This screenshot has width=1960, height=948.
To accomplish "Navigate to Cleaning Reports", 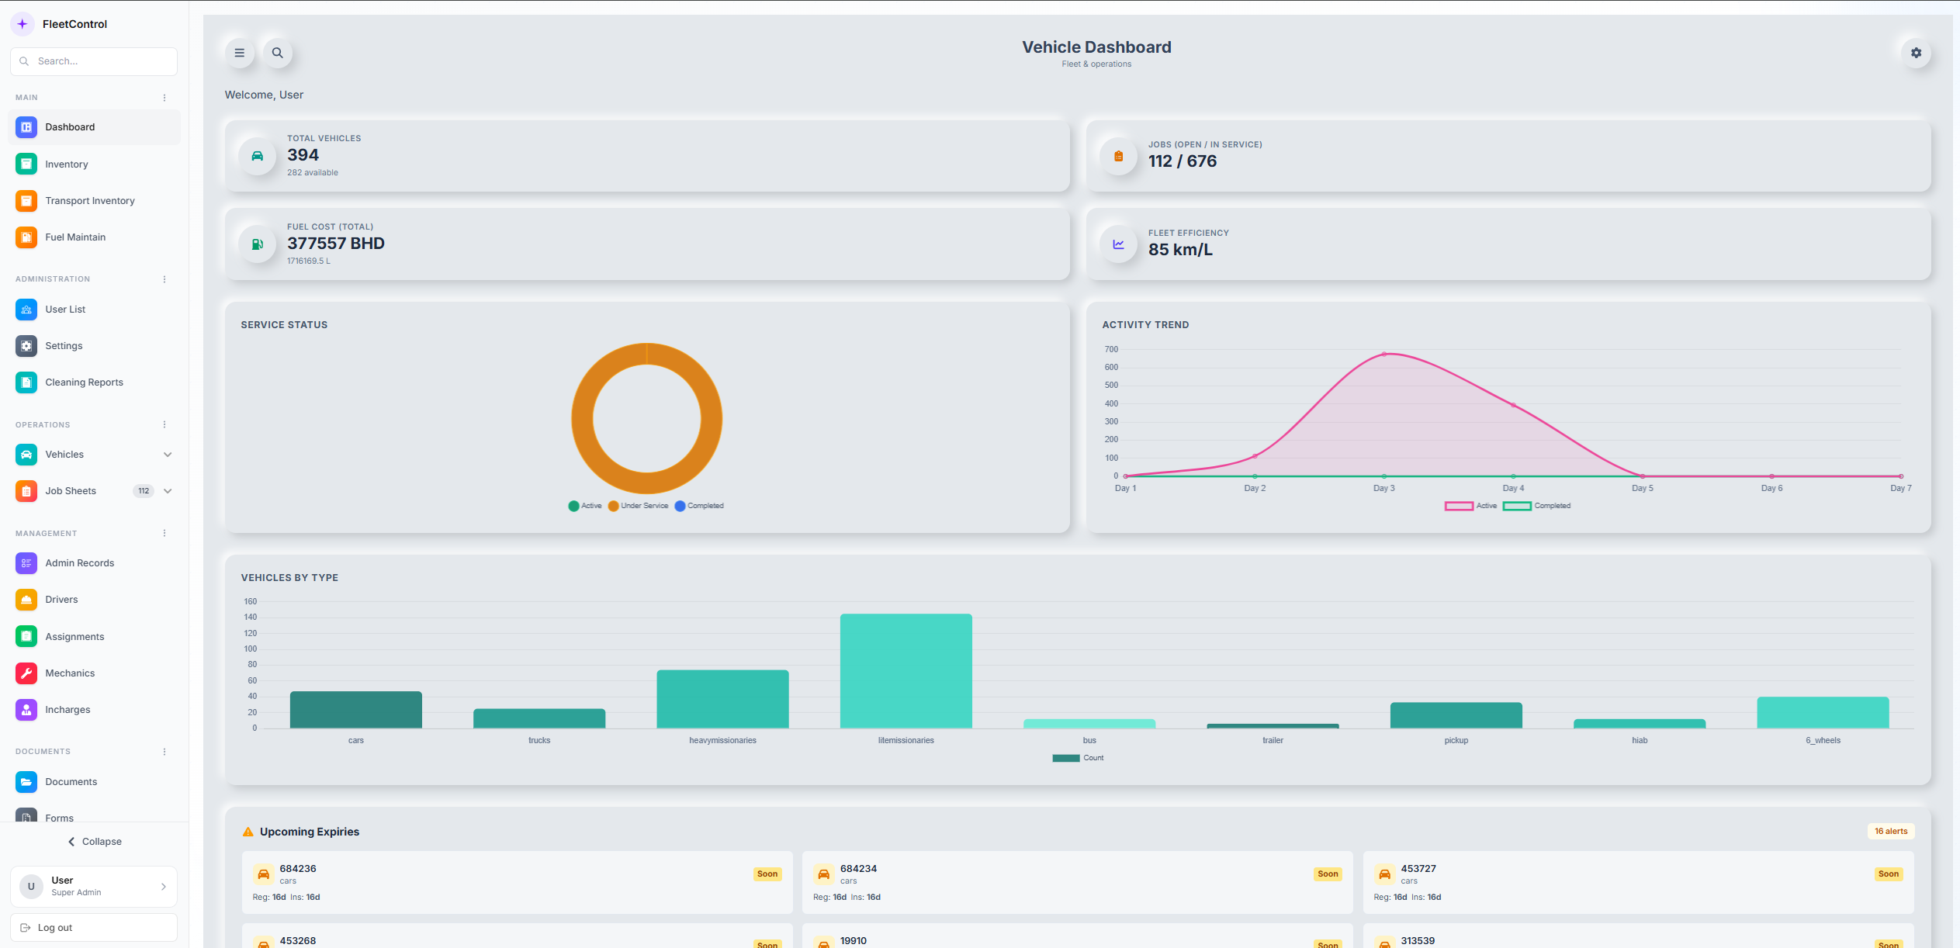I will click(x=94, y=382).
